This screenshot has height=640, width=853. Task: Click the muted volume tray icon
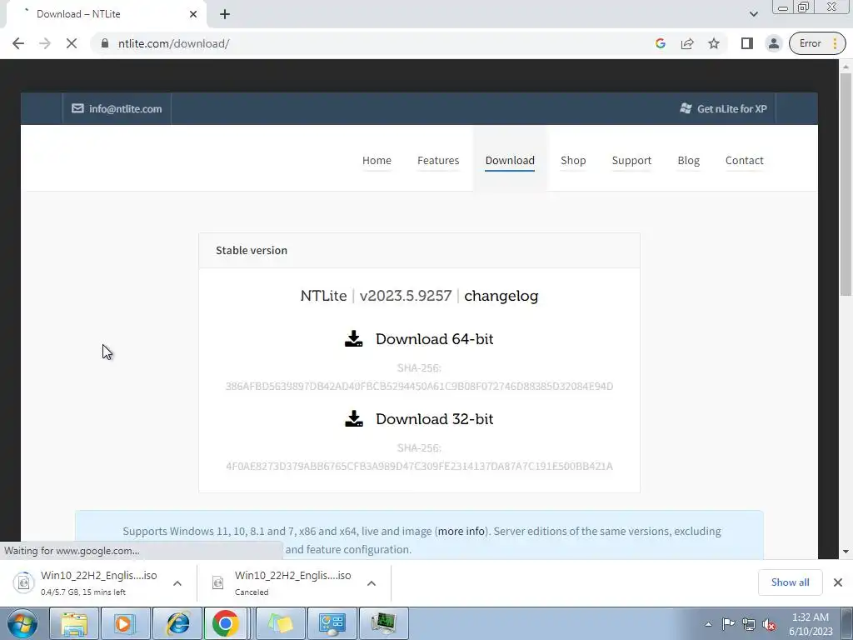769,624
